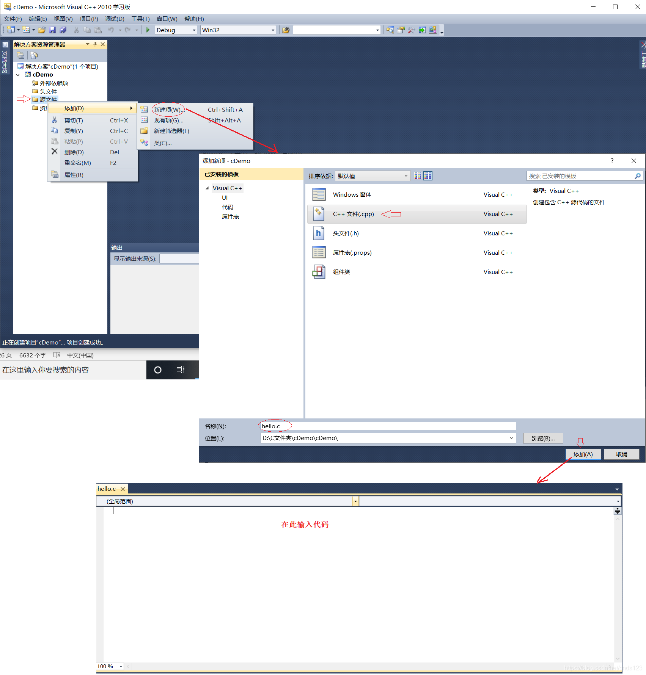The image size is (646, 675).
Task: Click the Undo toolbar icon
Action: (111, 30)
